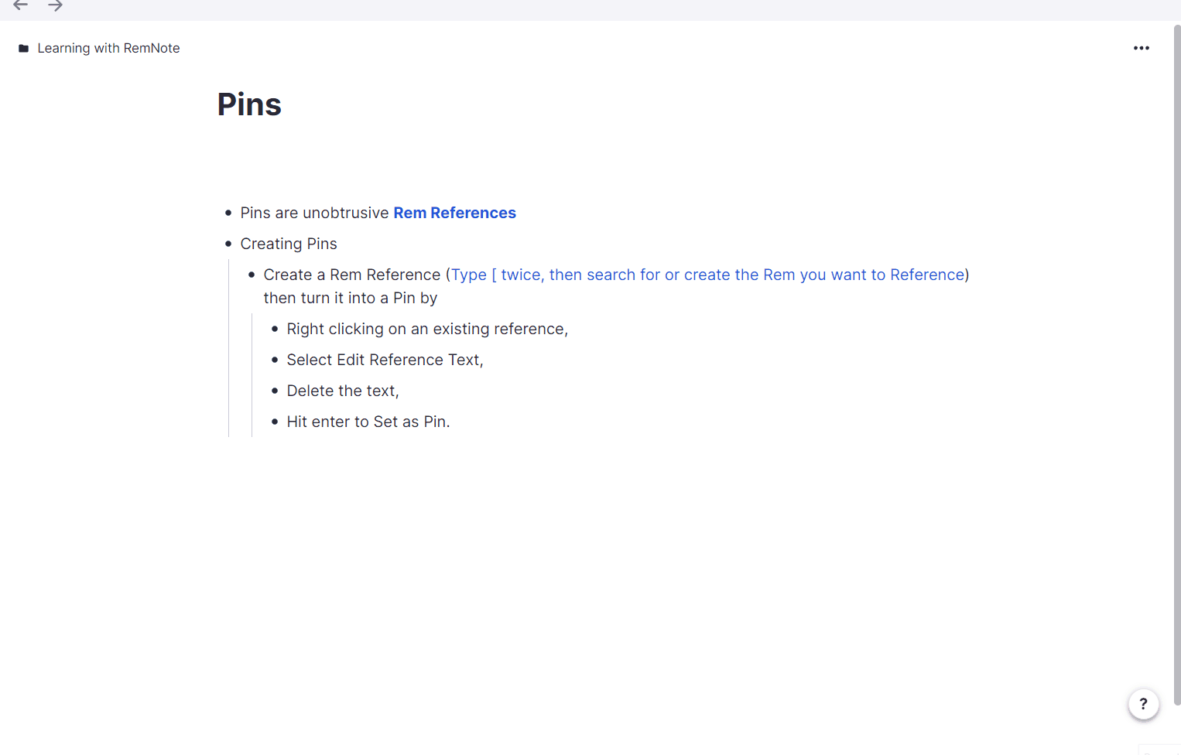
Task: Zoom into the "Right clicking on an existing reference" bullet
Action: coord(275,329)
